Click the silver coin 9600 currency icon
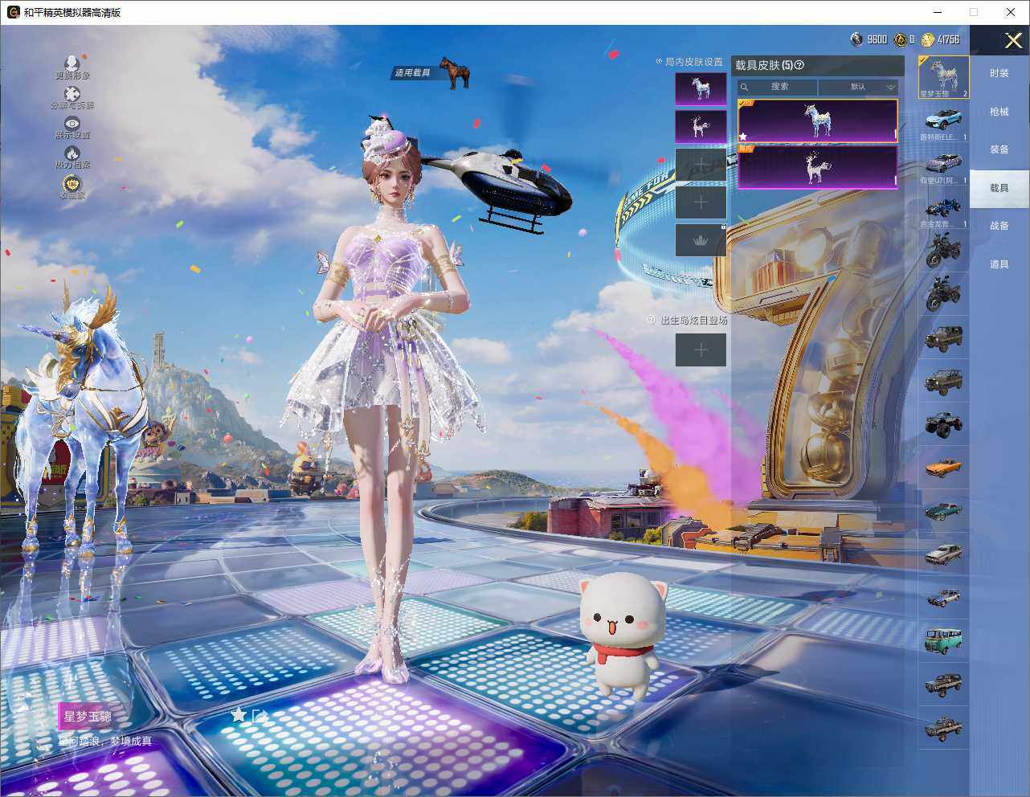Viewport: 1030px width, 797px height. click(856, 39)
